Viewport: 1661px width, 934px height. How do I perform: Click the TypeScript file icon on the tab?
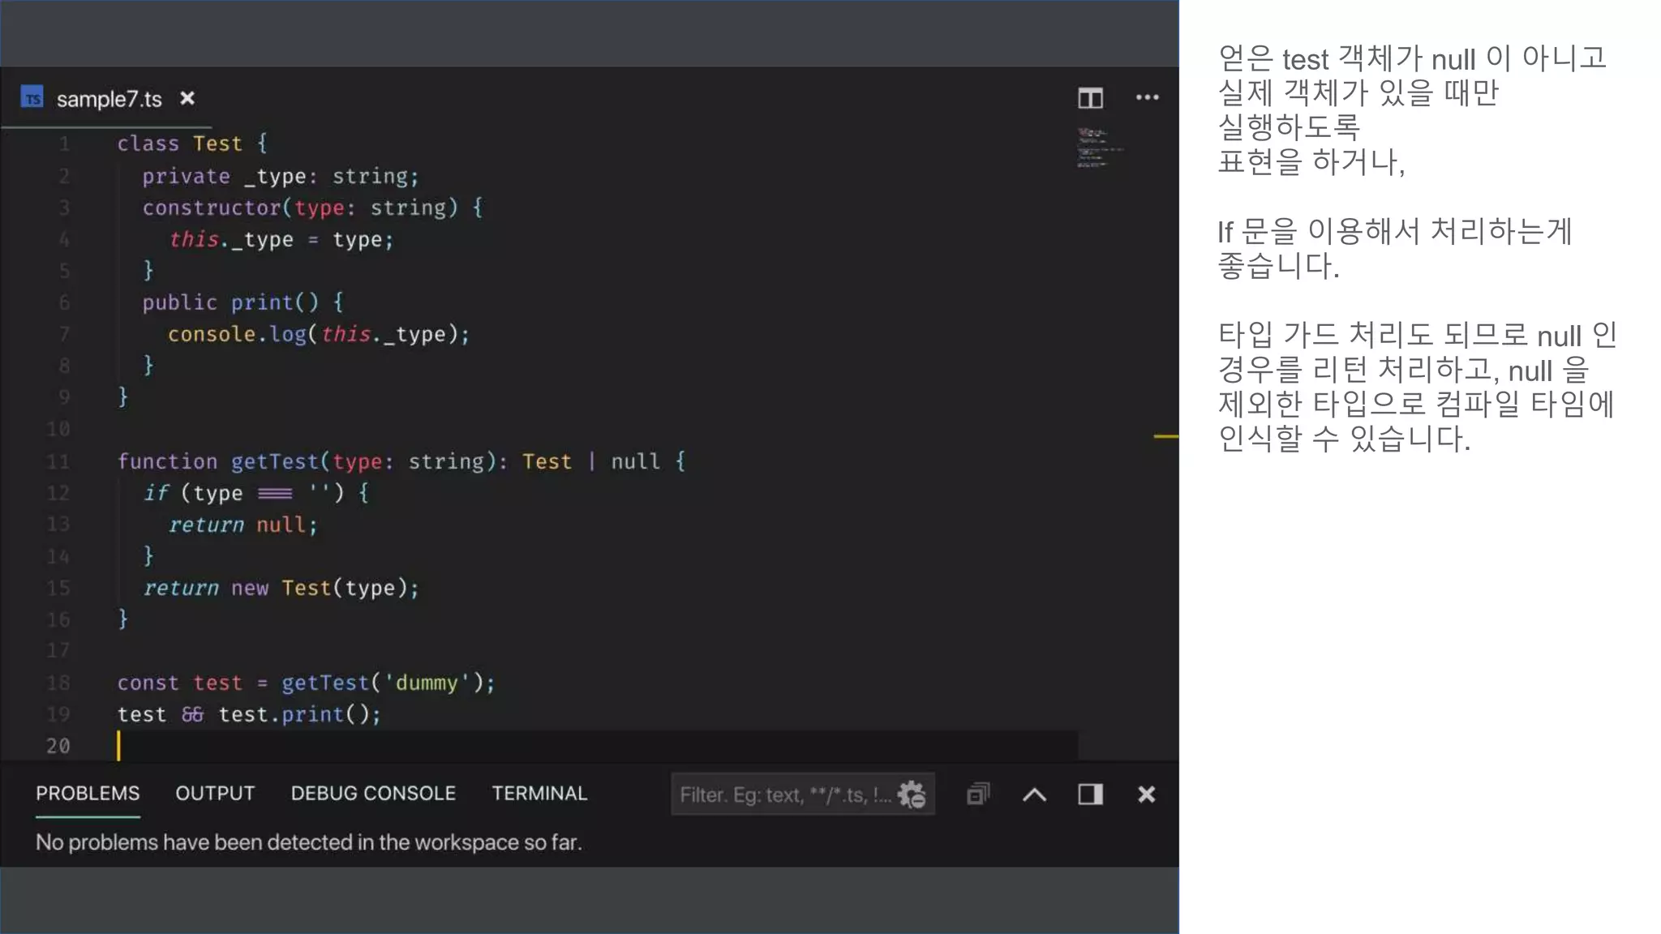32,97
